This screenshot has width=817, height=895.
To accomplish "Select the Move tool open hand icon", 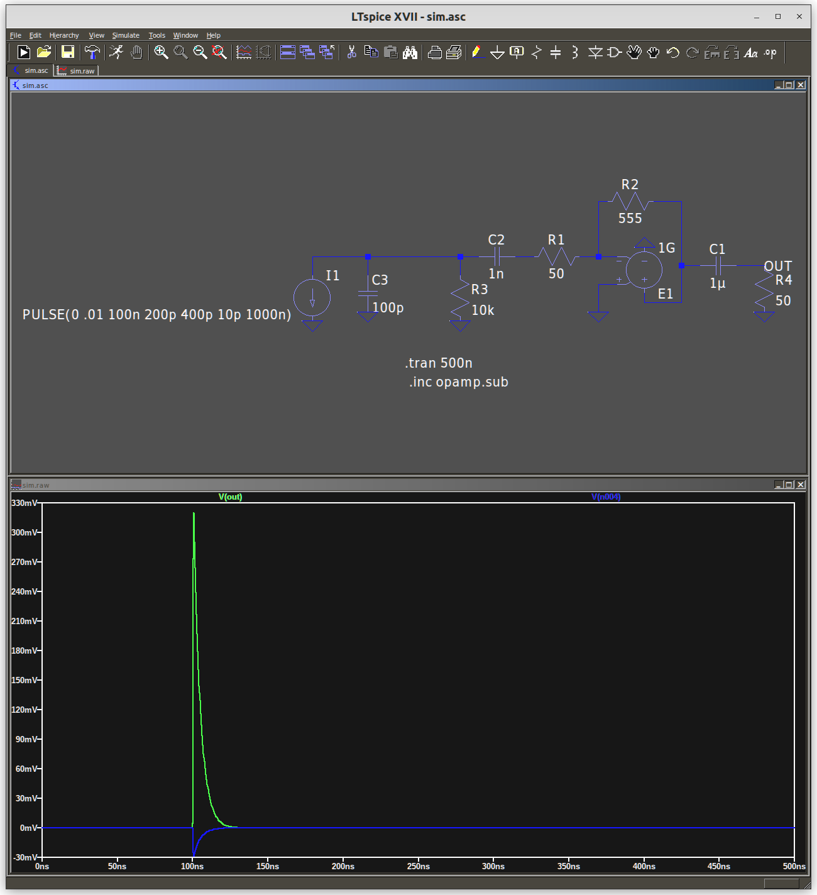I will (634, 53).
